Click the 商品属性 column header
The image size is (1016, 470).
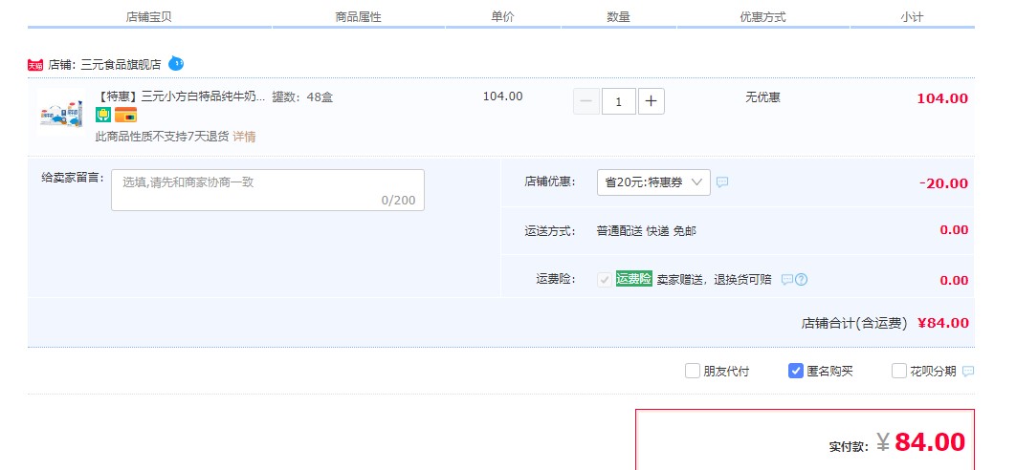click(359, 17)
